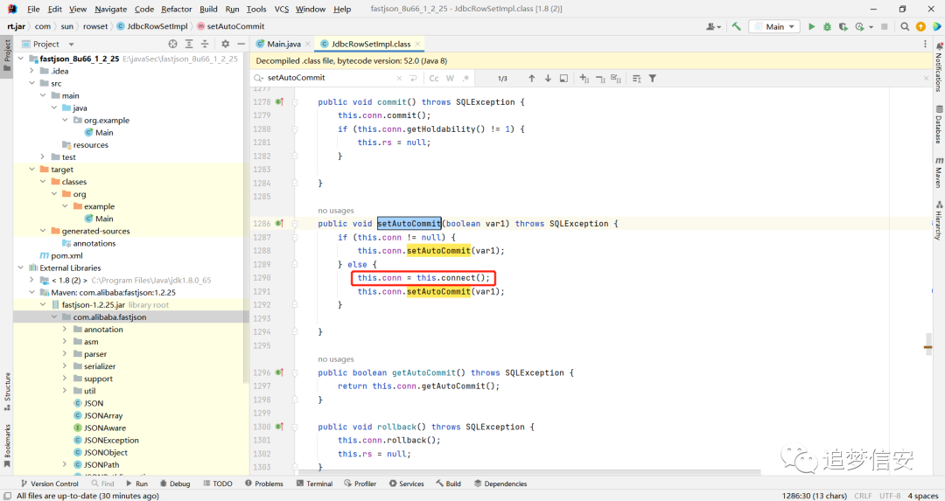The image size is (945, 501).
Task: Open the Main run configuration dropdown
Action: 773,26
